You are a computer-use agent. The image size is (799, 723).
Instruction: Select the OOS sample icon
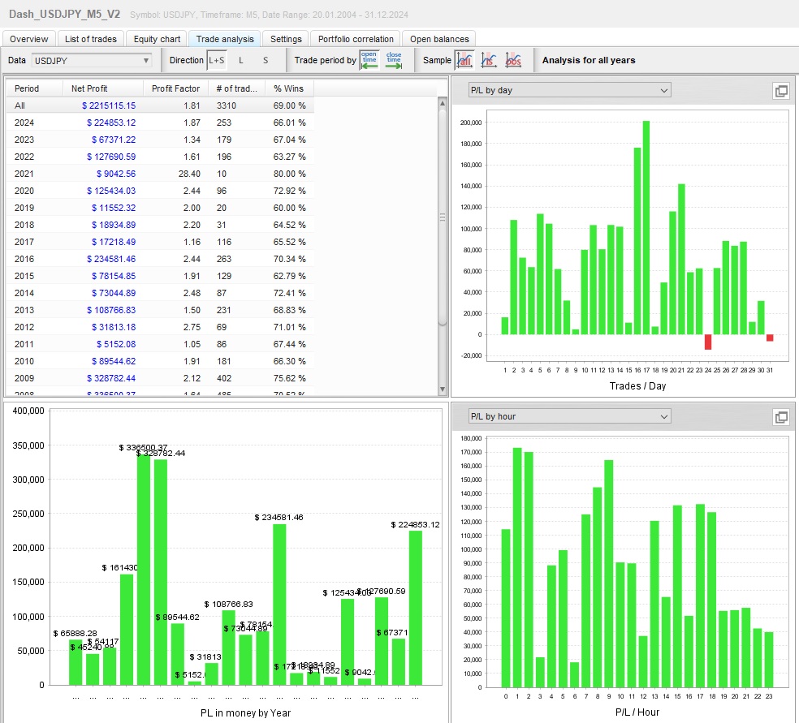pos(513,60)
